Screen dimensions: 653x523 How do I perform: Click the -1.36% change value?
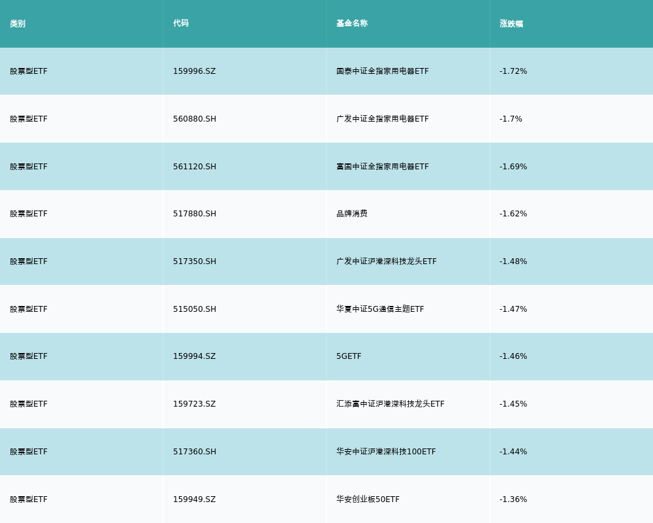point(513,499)
